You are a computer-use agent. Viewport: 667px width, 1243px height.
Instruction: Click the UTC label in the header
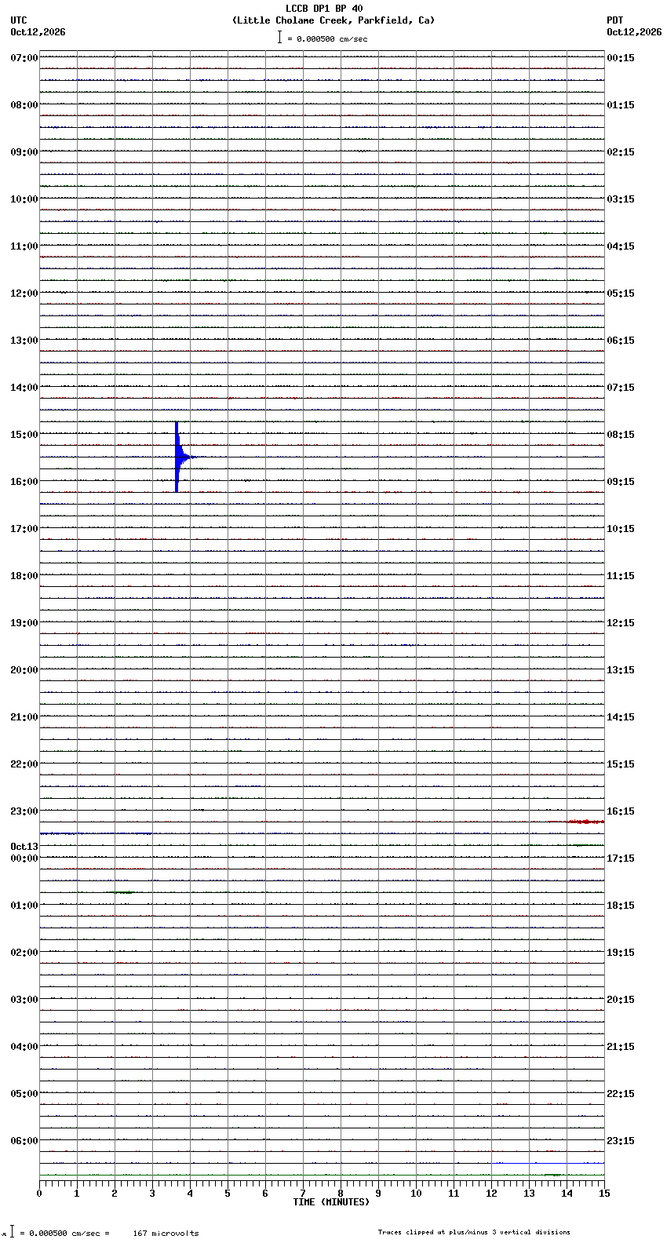click(19, 20)
